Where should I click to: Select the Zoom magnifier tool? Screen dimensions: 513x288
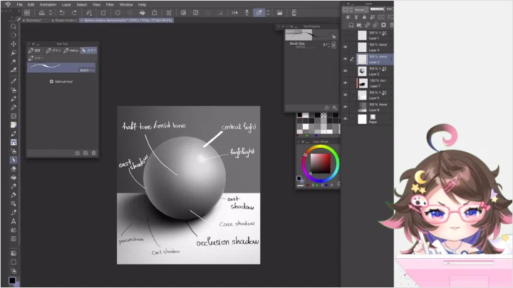(14, 26)
